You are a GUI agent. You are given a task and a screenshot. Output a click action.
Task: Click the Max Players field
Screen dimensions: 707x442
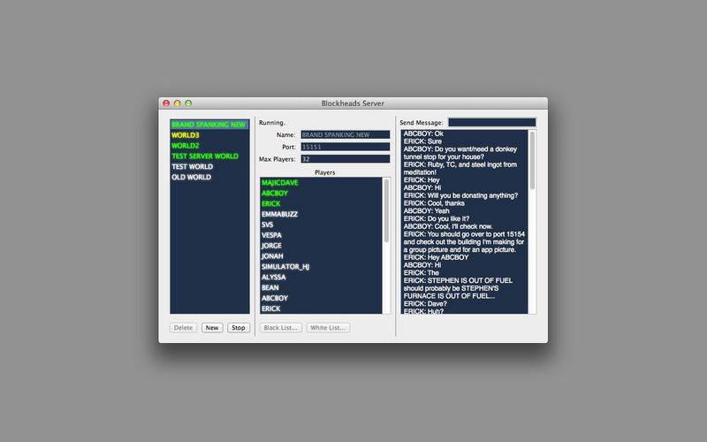345,159
